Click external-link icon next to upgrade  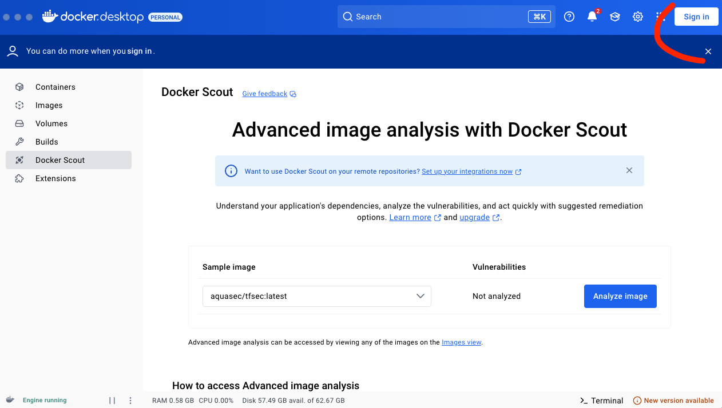coord(496,218)
